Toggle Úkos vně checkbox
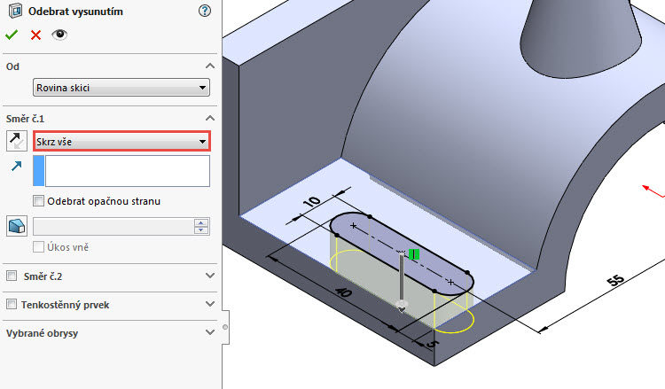 (x=39, y=246)
